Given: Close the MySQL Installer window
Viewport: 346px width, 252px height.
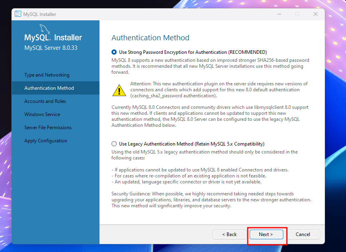Looking at the screenshot, I should click(316, 14).
